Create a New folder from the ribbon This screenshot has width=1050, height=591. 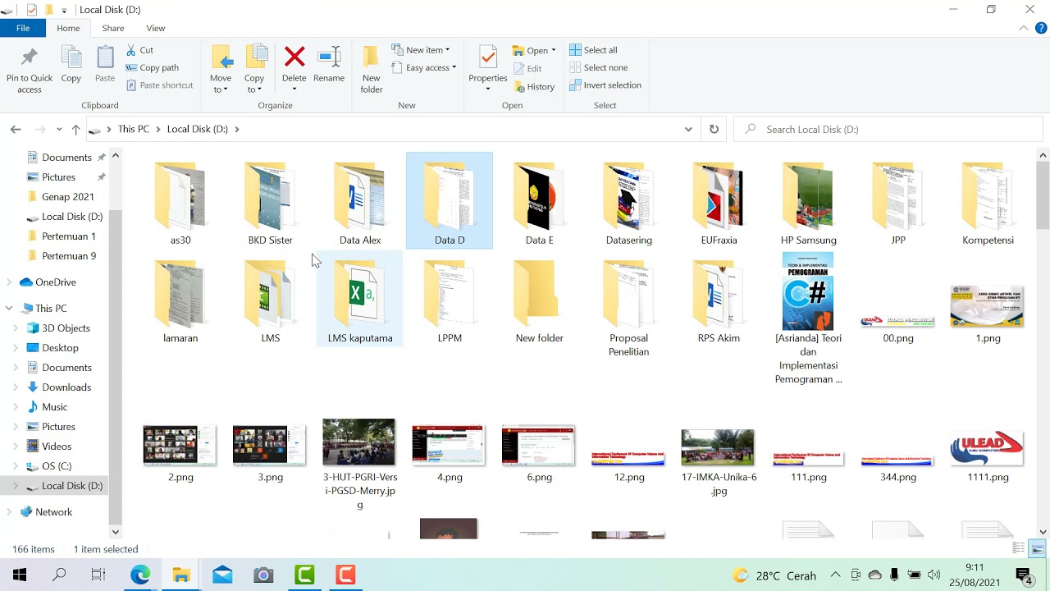[372, 69]
